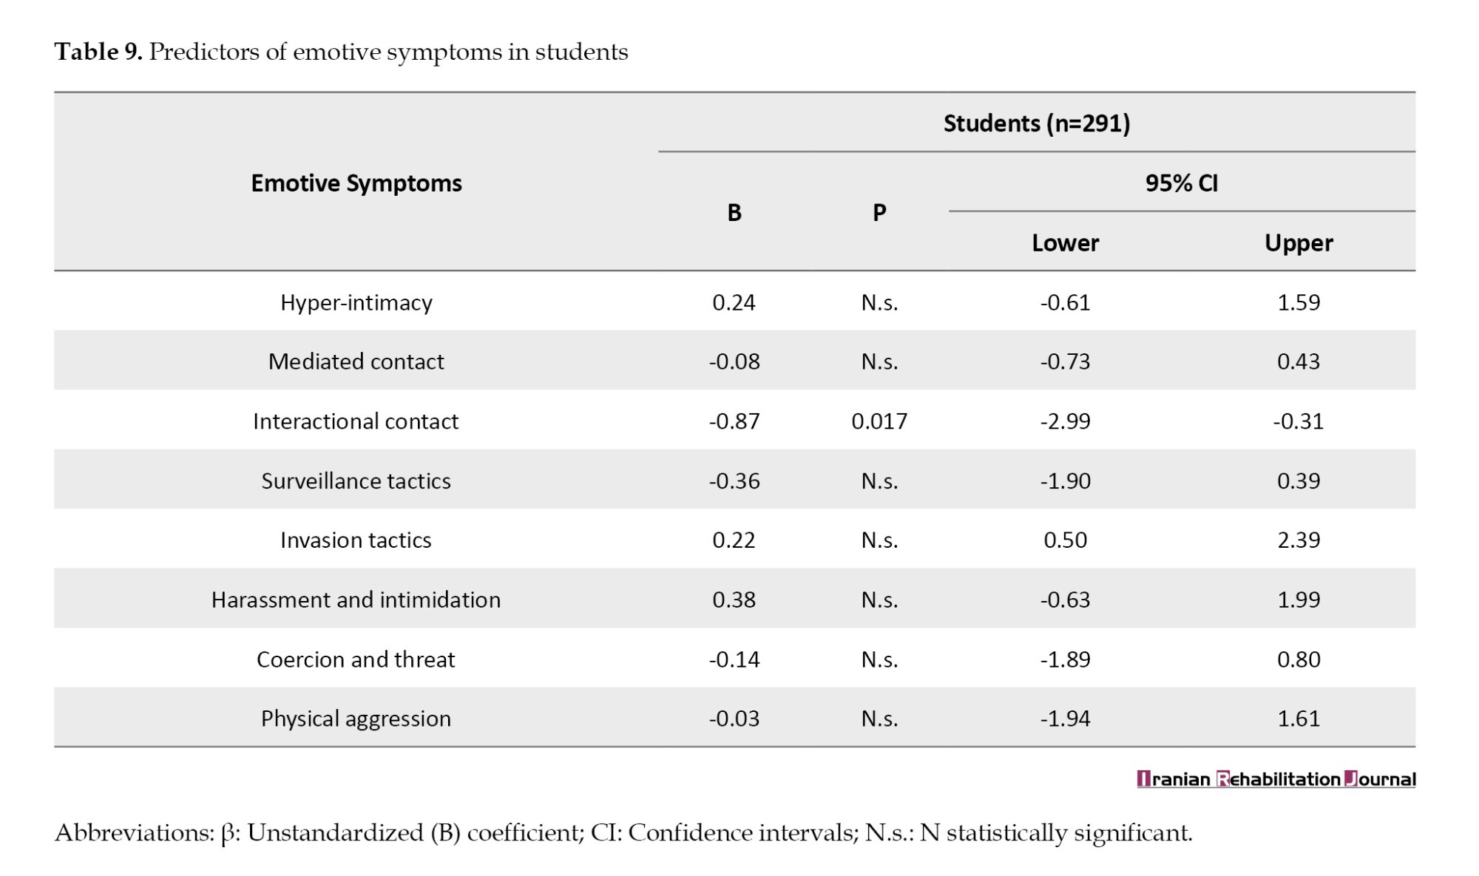The height and width of the screenshot is (876, 1479).
Task: Click the Students (n=291) header
Action: (1036, 123)
